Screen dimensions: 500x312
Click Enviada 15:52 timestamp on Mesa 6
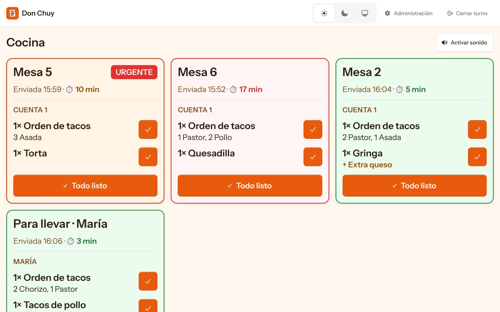pos(202,90)
